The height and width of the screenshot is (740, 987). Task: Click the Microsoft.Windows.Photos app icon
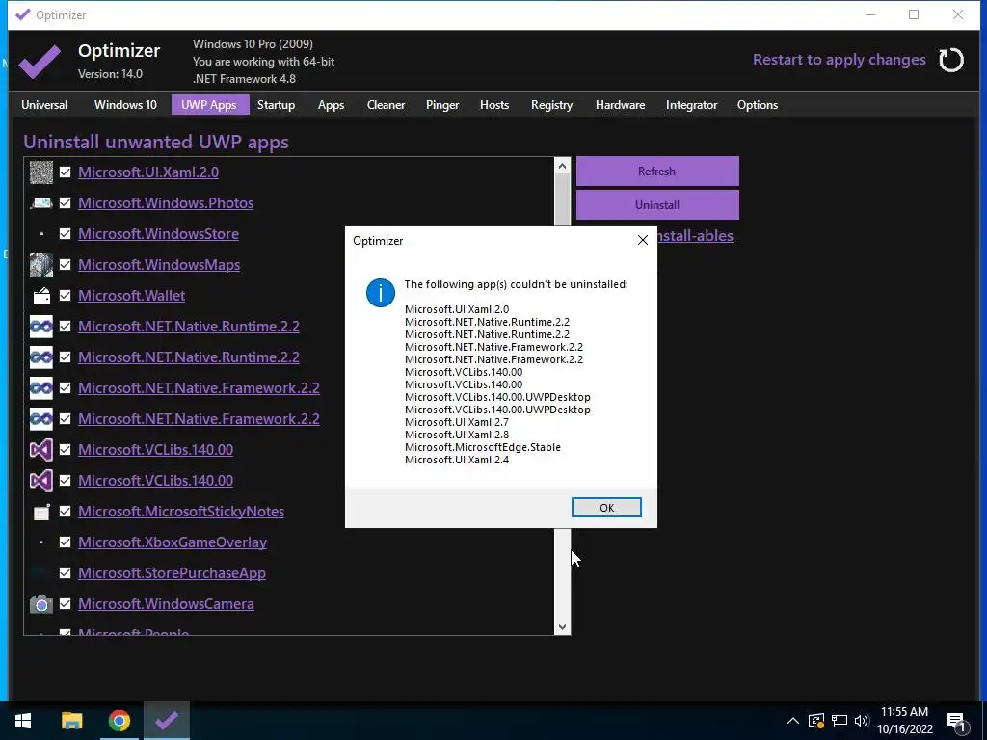coord(40,202)
